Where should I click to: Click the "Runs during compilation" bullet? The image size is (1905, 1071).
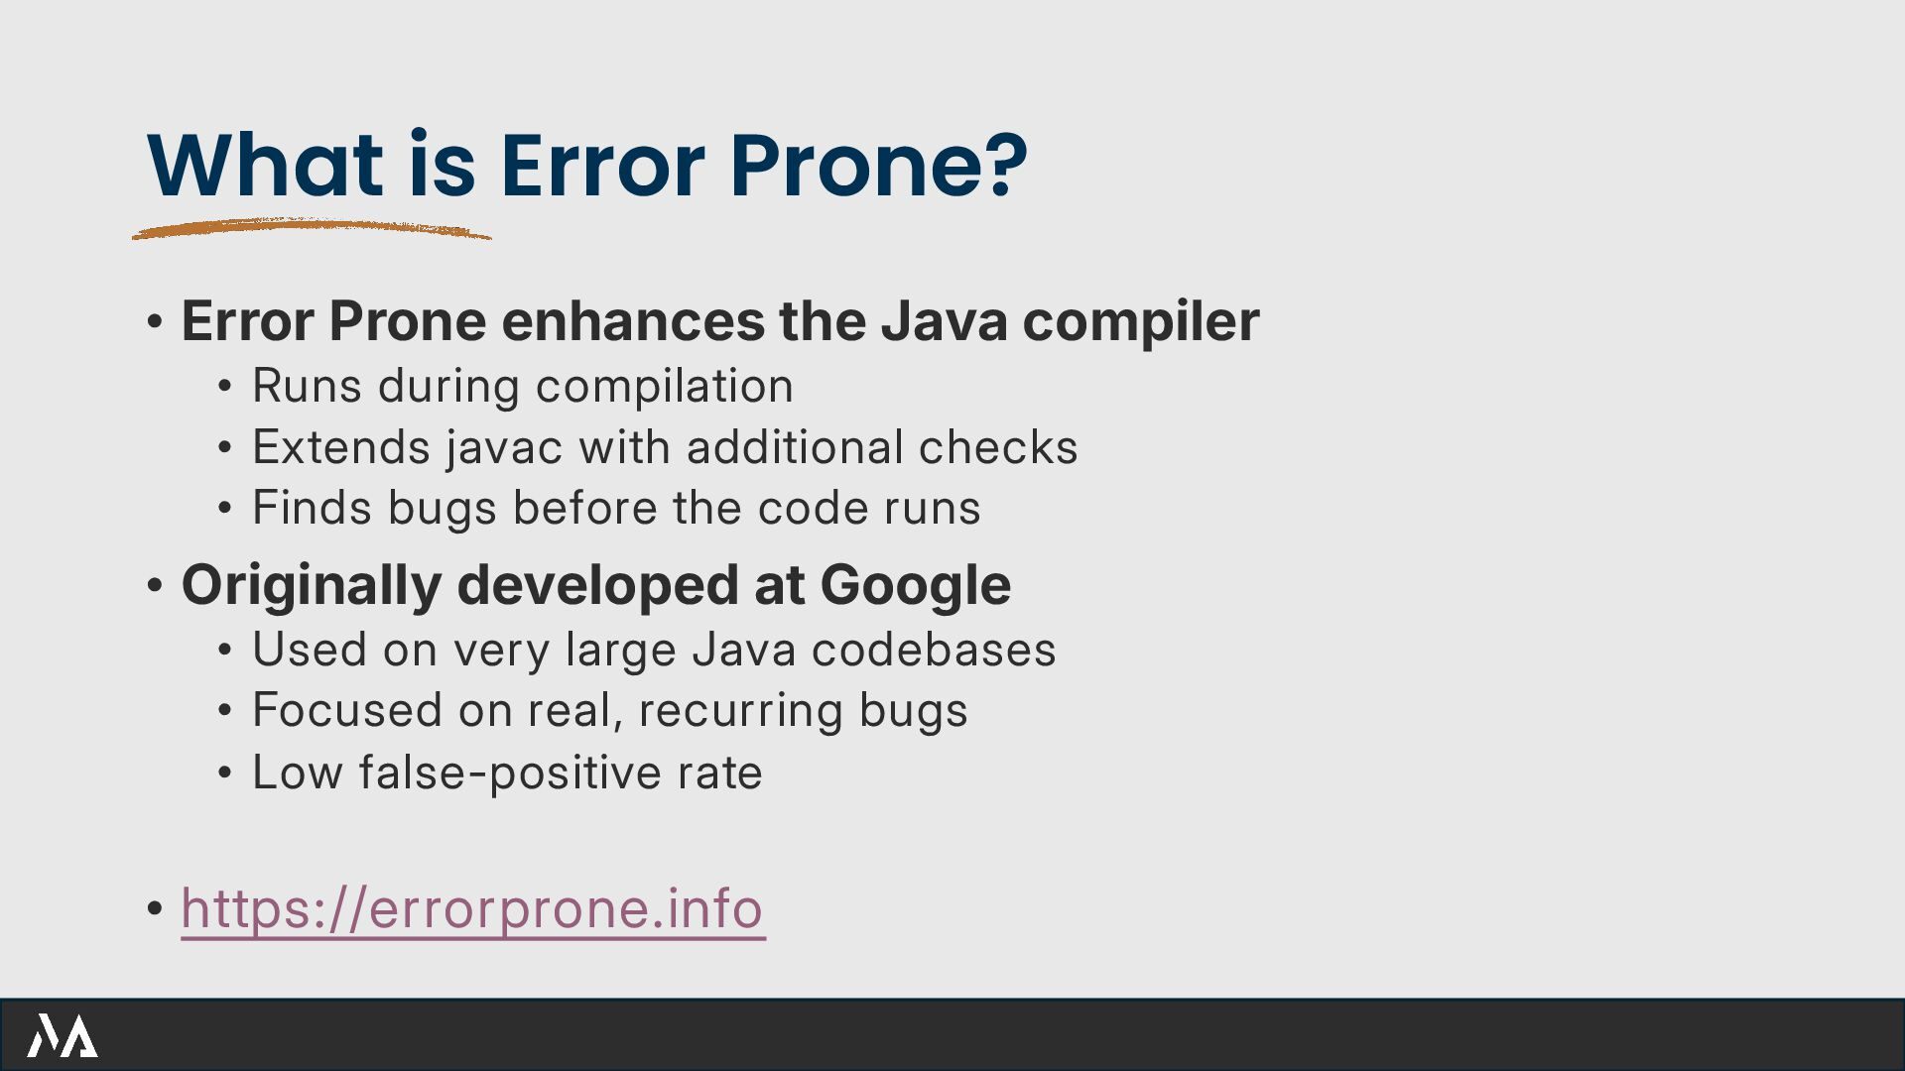[x=523, y=386]
